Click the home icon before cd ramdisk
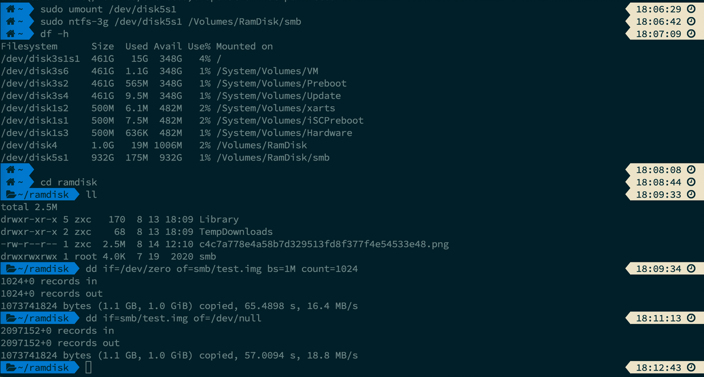 click(x=11, y=182)
